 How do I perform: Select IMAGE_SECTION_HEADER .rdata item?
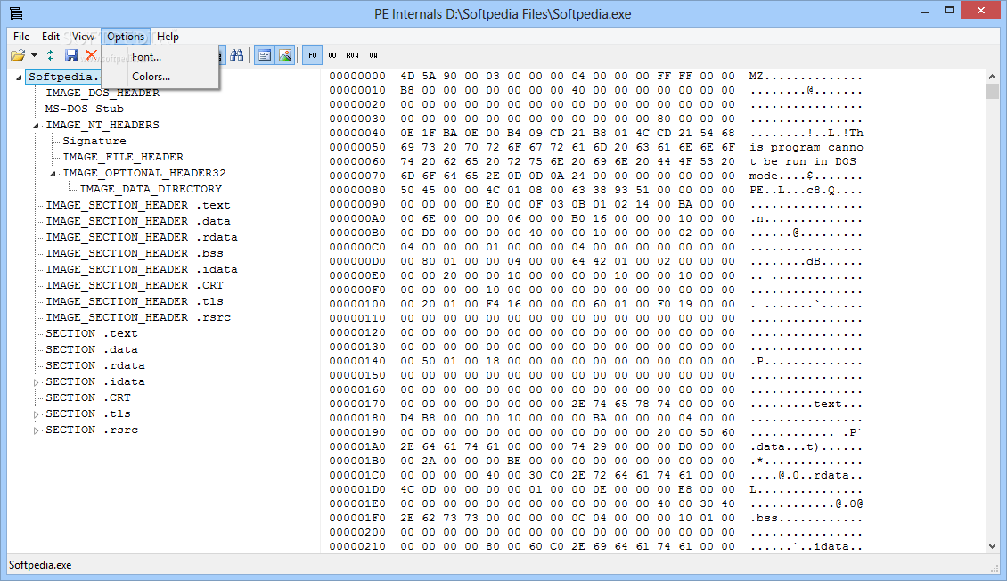[142, 237]
